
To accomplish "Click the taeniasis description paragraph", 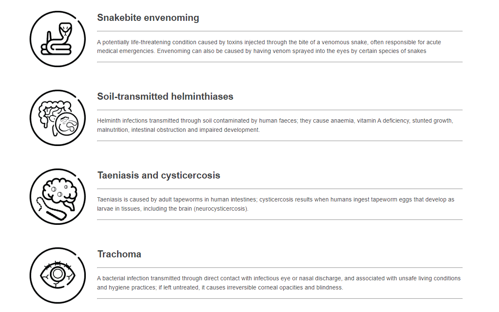I will point(276,204).
